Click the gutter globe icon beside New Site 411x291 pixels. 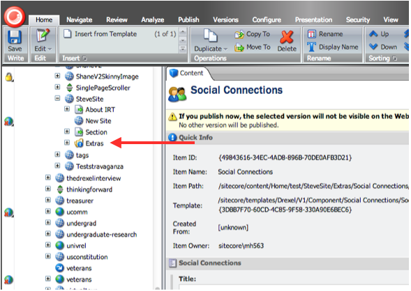pos(8,121)
